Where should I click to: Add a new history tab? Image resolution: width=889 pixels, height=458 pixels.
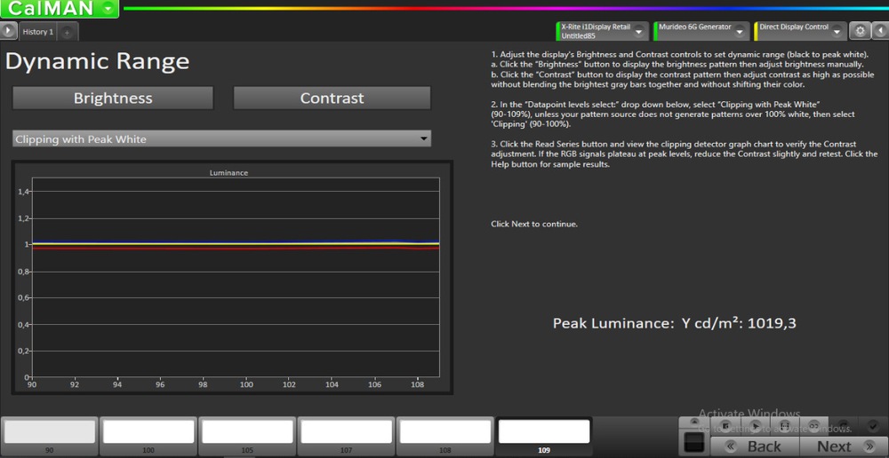point(68,32)
